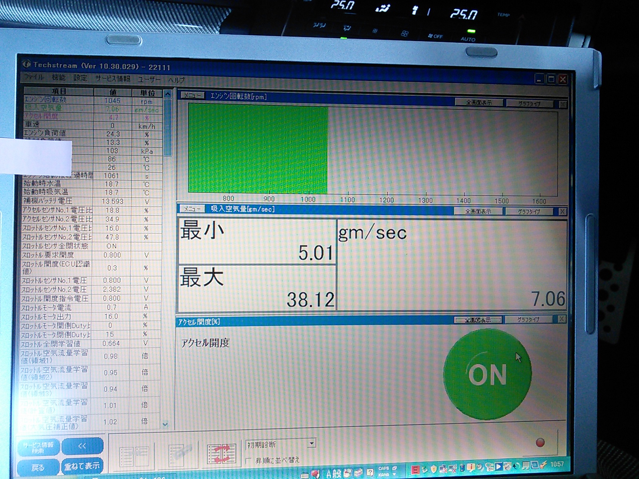
Task: Click the yellow shield tray icon
Action: tap(434, 469)
